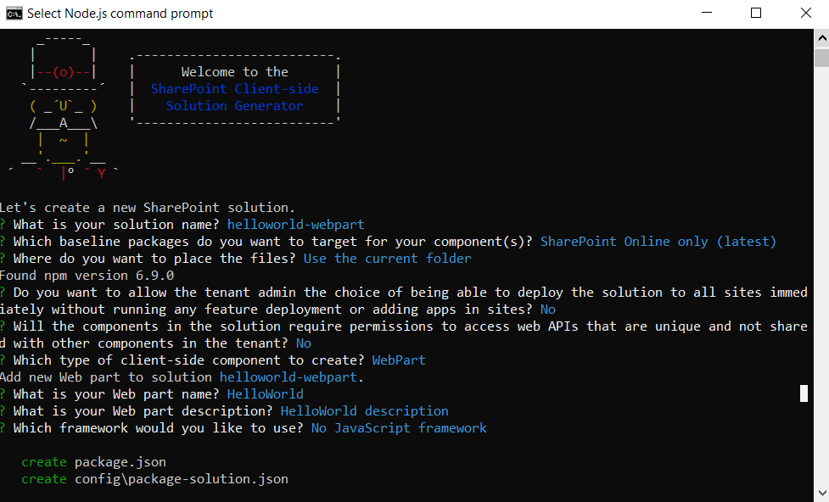Screen dimensions: 829x502
Task: Click the 'SharePoint Client-side' blue text
Action: [234, 88]
